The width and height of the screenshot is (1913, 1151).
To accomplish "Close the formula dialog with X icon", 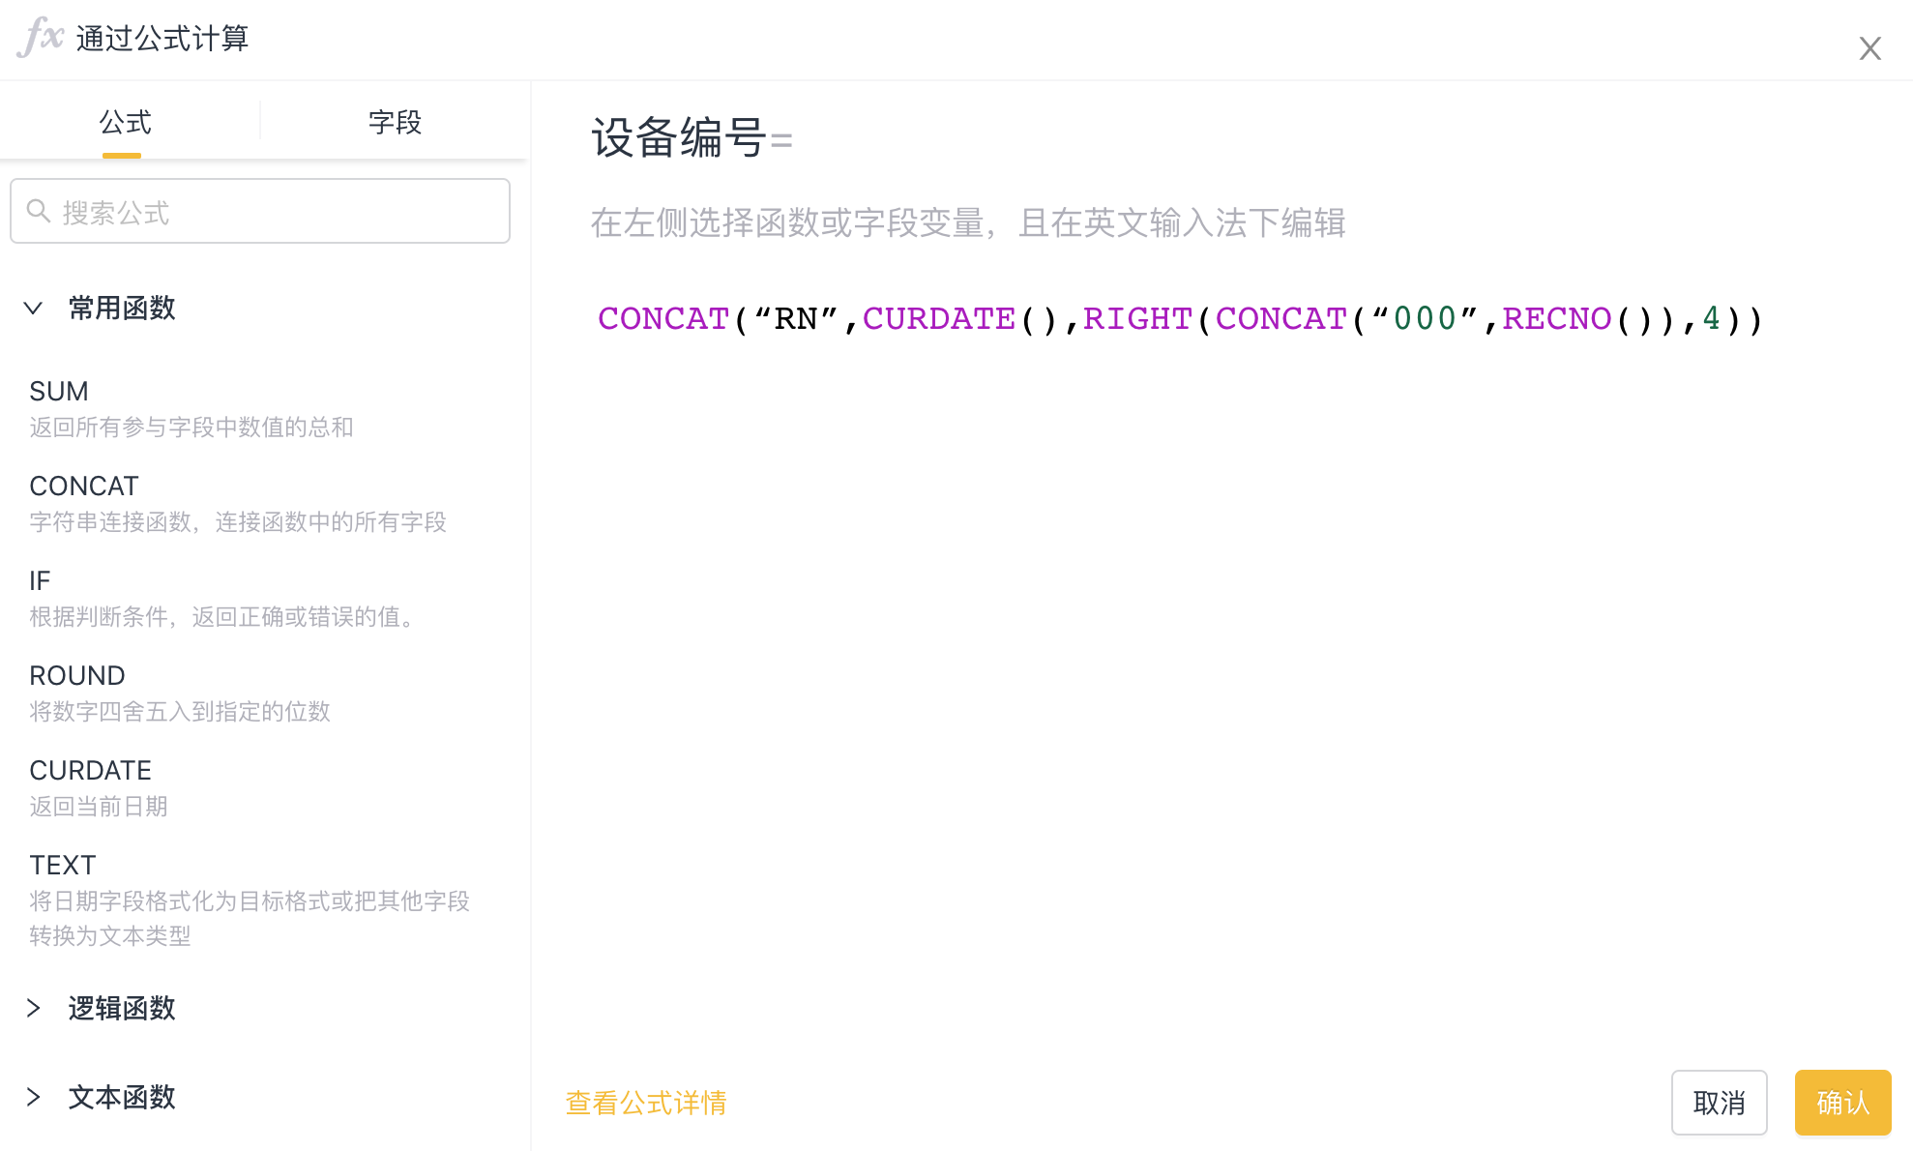I will pos(1869,48).
